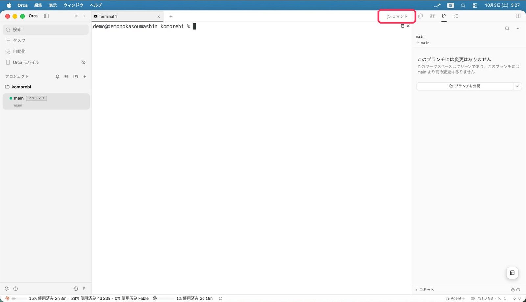Click the checklist icon in right panel
Image resolution: width=526 pixels, height=302 pixels.
(x=456, y=16)
